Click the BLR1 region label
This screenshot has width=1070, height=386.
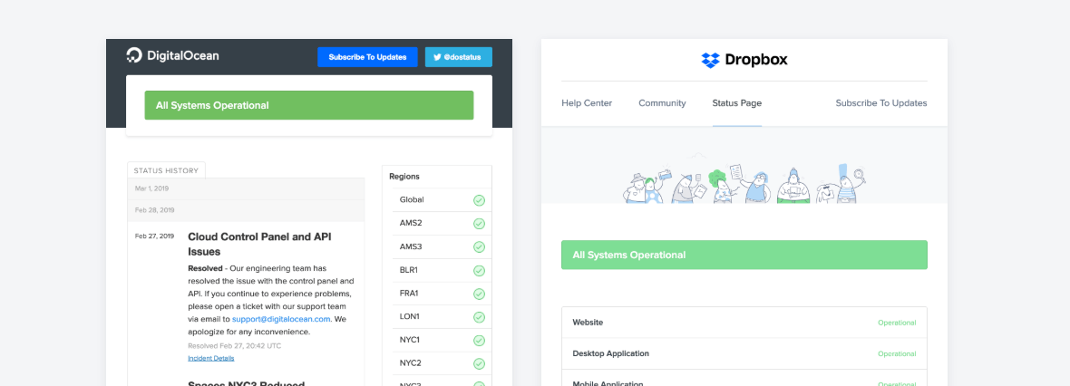coord(410,270)
